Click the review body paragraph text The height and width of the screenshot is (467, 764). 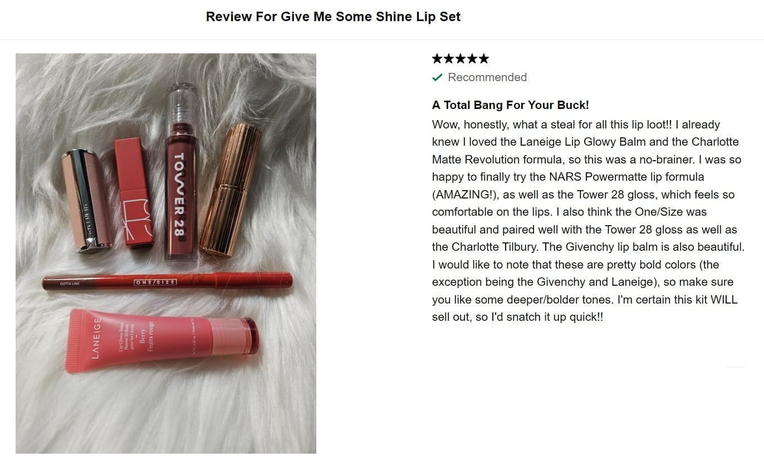[588, 221]
